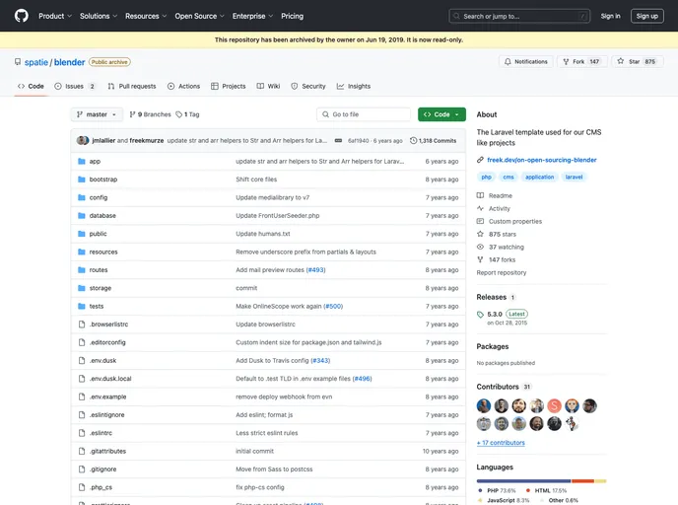The height and width of the screenshot is (505, 678).
Task: Click the GitHub logo icon
Action: tap(22, 16)
